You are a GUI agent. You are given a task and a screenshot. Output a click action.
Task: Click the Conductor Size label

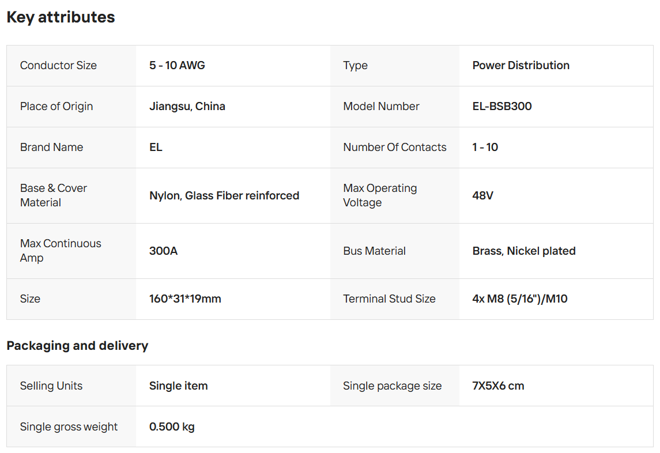58,66
